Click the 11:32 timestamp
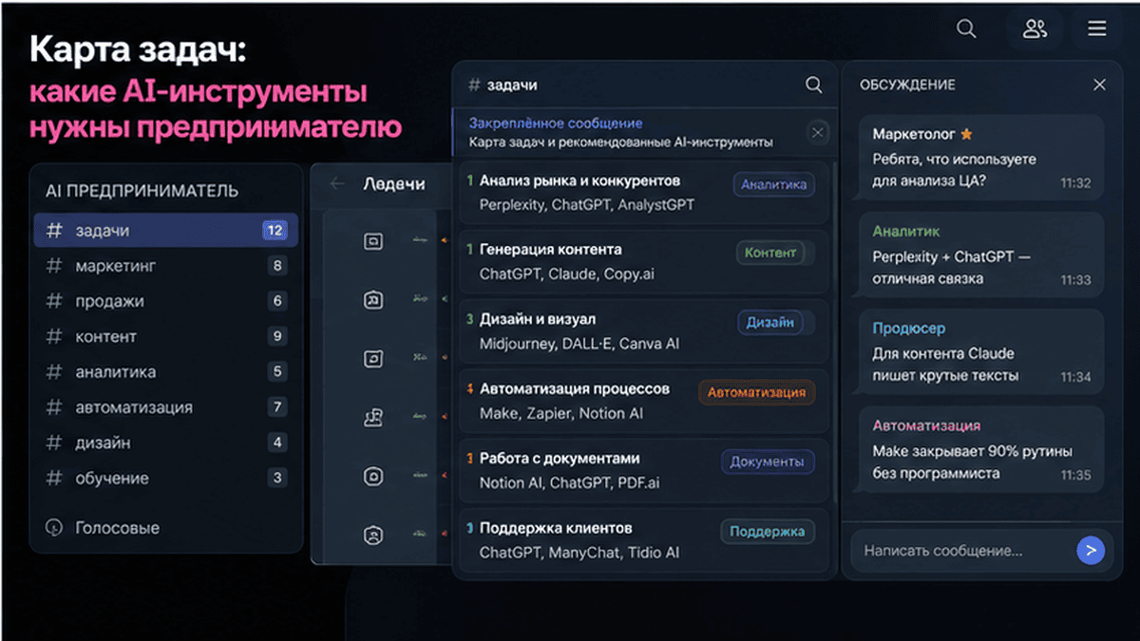The height and width of the screenshot is (641, 1140). [x=1075, y=183]
